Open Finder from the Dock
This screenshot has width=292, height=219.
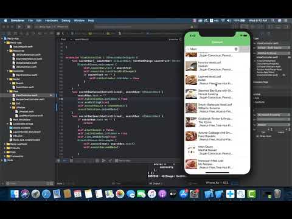tap(15, 194)
